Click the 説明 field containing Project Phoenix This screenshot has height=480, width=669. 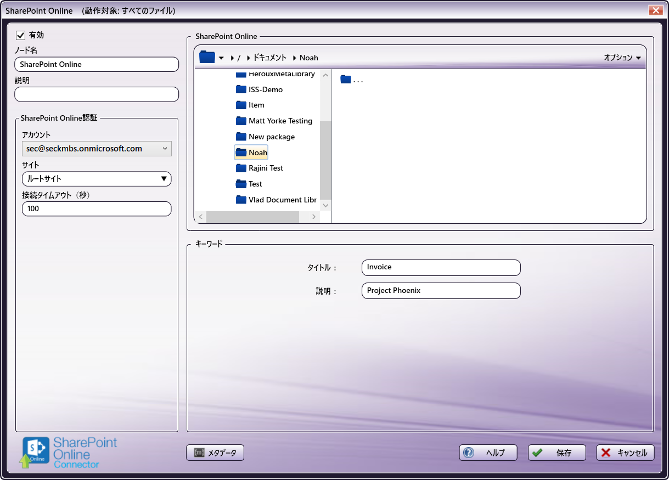[x=441, y=291]
